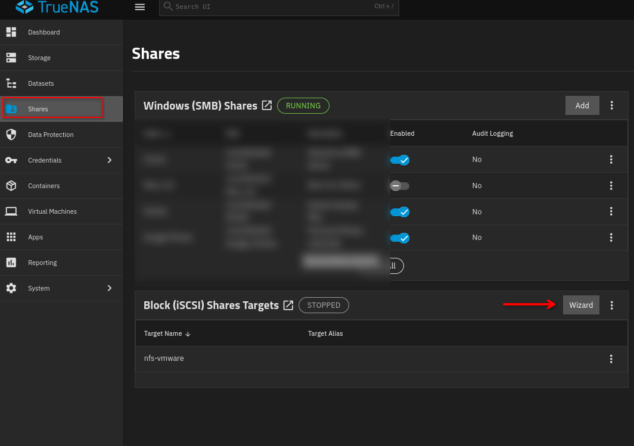The height and width of the screenshot is (446, 634).
Task: Toggle first SMB share enabled switch
Action: pyautogui.click(x=400, y=160)
